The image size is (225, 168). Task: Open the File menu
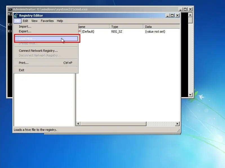pyautogui.click(x=17, y=21)
